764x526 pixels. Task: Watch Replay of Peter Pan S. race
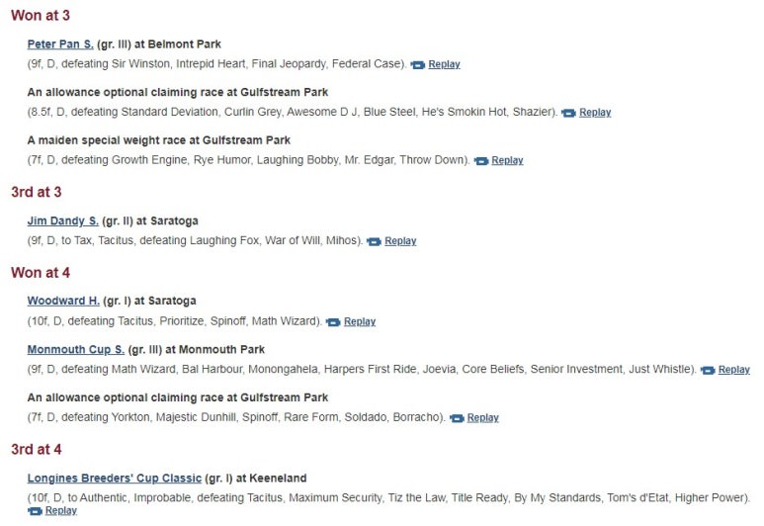point(444,64)
